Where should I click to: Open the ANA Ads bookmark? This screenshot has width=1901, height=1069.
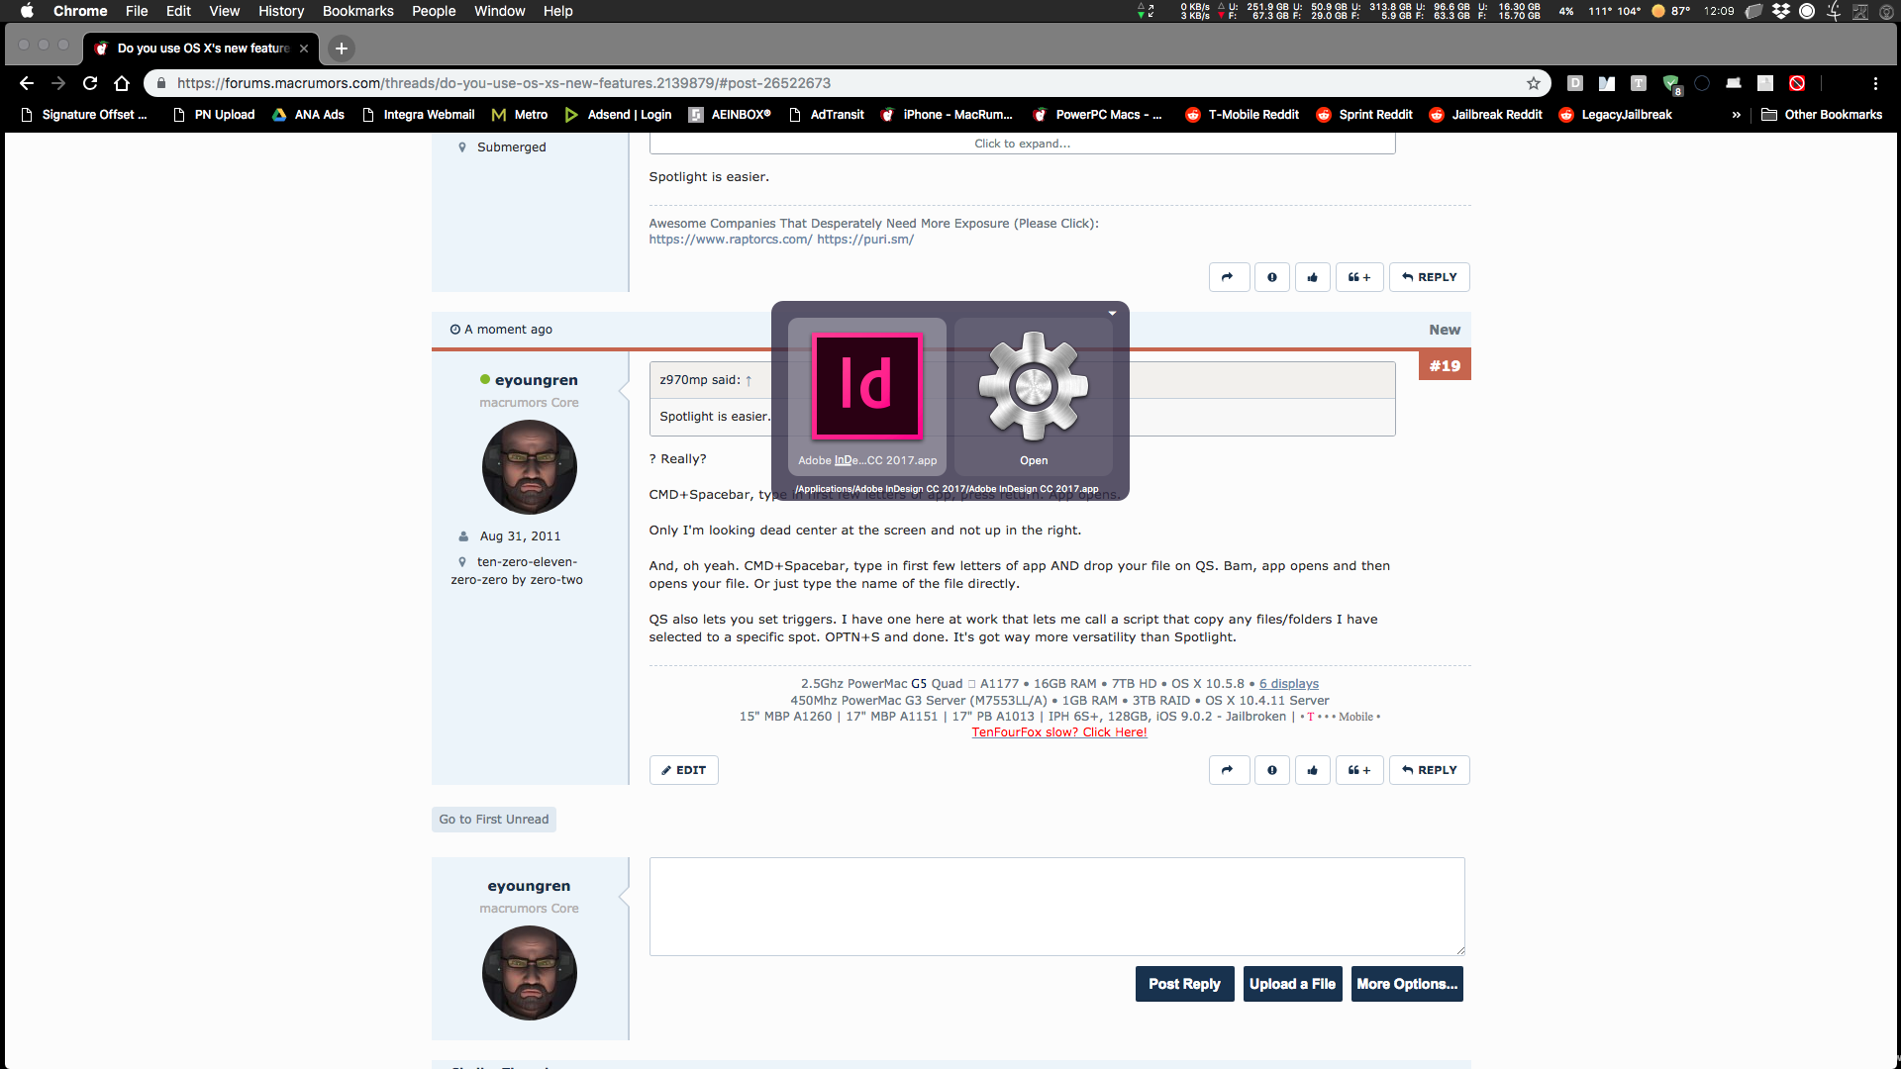308,115
